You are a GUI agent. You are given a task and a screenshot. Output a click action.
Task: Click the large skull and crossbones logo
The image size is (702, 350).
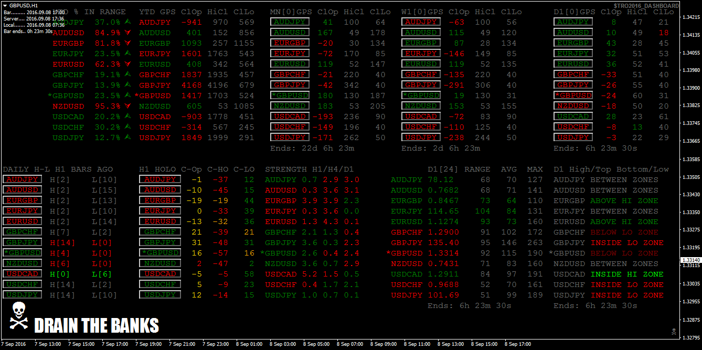(18, 316)
